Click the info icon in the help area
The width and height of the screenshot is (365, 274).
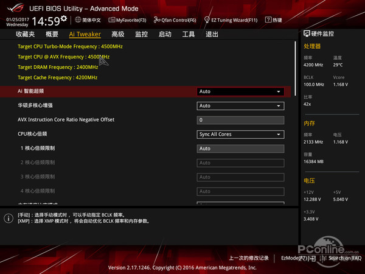pyautogui.click(x=9, y=219)
